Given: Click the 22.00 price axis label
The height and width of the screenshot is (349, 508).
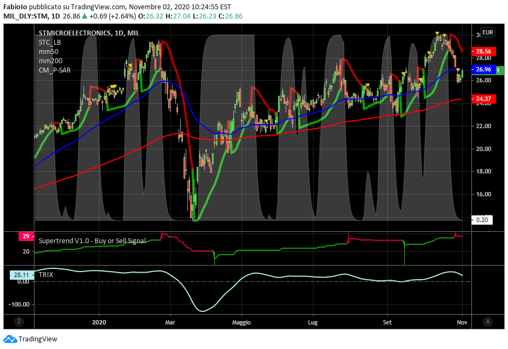Looking at the screenshot, I should [483, 126].
